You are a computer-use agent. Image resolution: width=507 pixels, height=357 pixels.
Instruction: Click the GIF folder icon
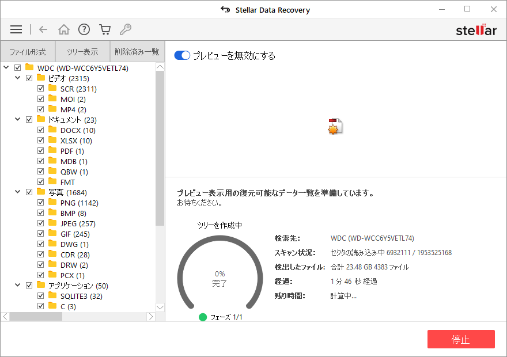click(x=52, y=233)
